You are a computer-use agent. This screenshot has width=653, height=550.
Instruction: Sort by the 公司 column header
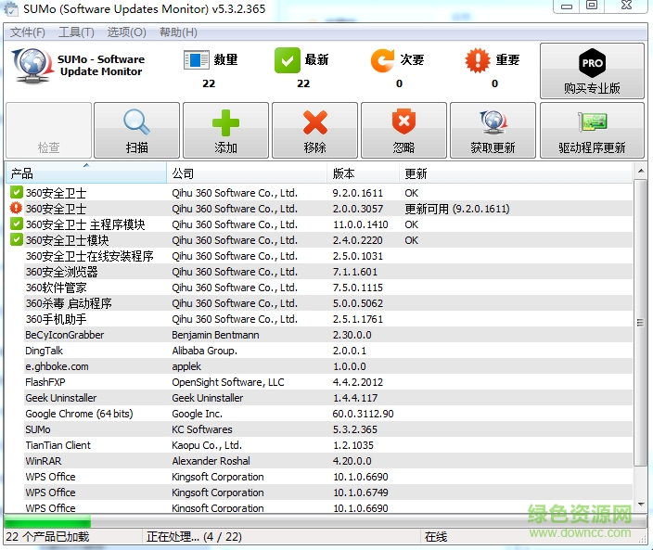(248, 173)
